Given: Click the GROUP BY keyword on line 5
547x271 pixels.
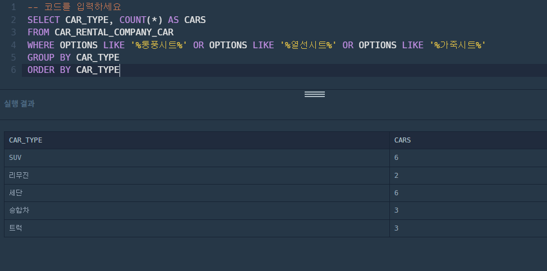Looking at the screenshot, I should point(49,58).
